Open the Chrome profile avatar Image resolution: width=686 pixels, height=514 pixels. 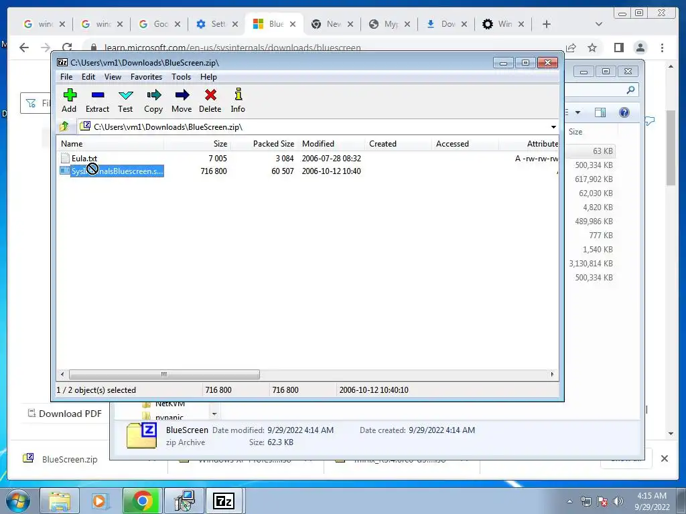pyautogui.click(x=640, y=48)
